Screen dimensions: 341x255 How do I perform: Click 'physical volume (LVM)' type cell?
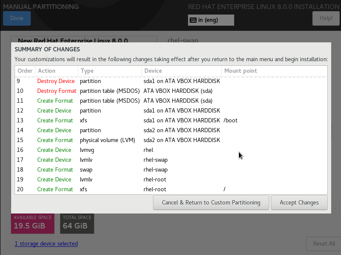107,140
